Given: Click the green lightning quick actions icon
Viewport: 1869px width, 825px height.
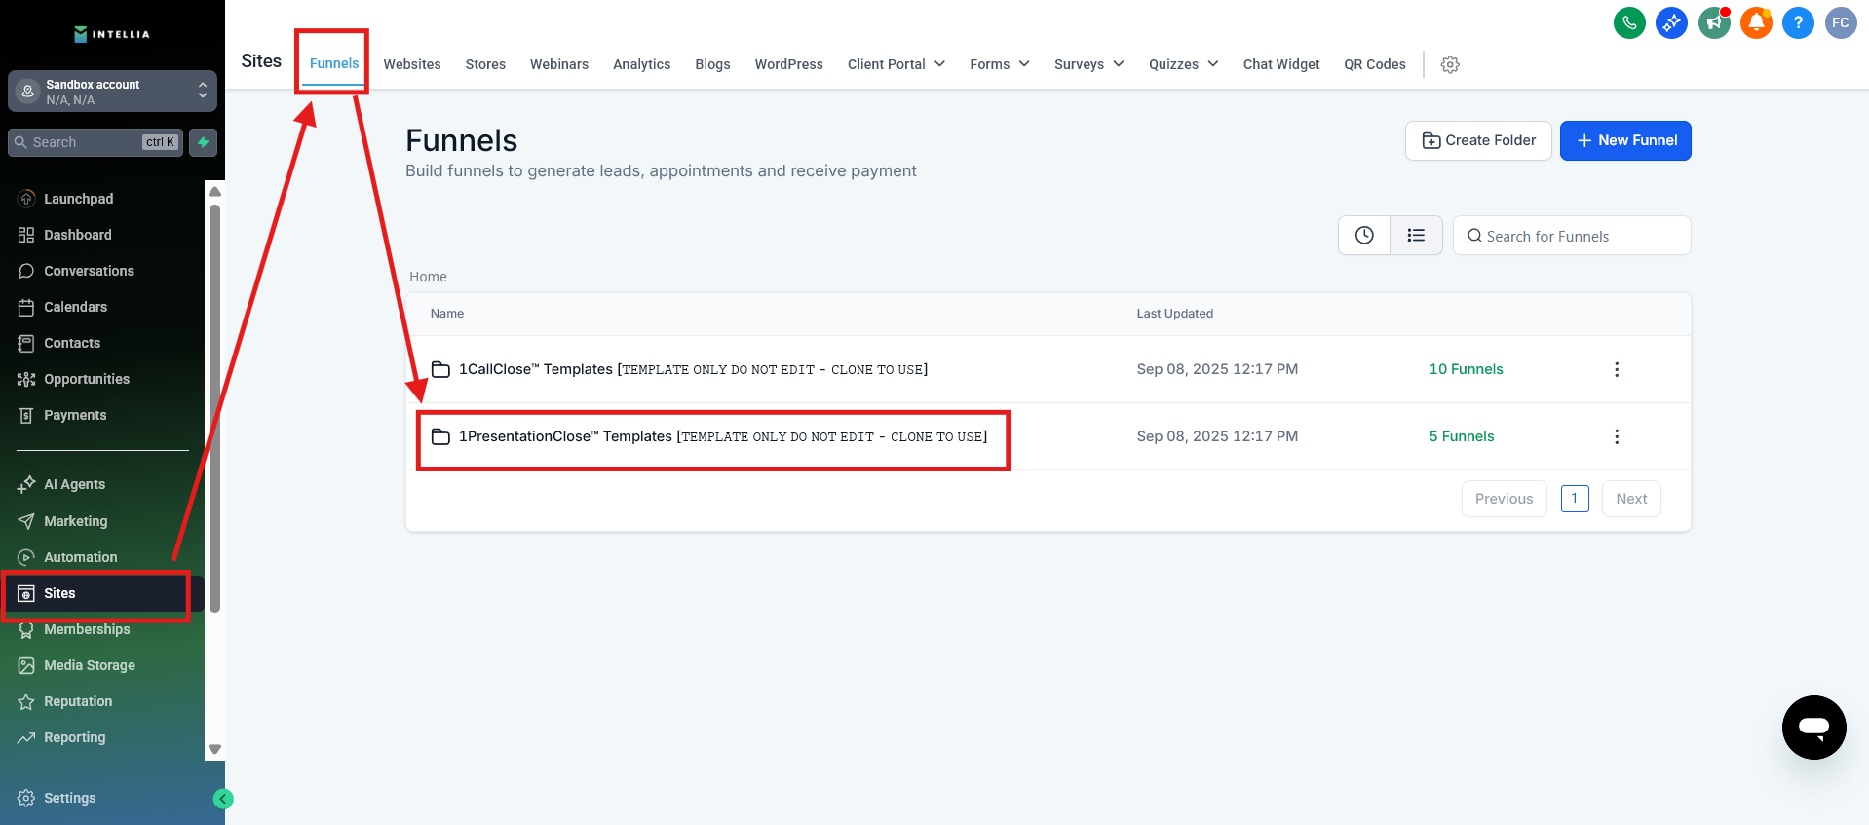Looking at the screenshot, I should [203, 142].
